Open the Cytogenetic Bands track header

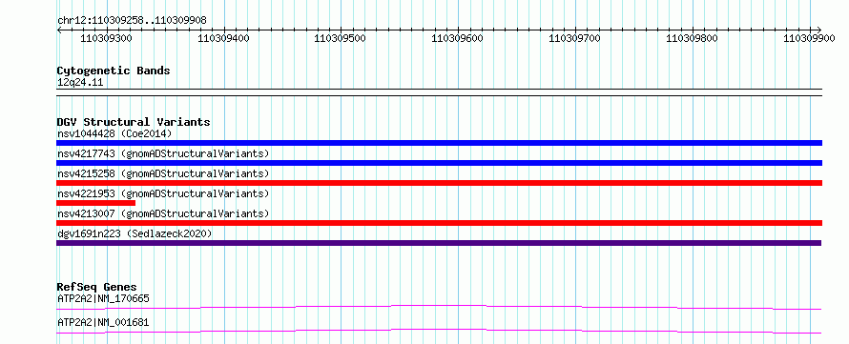pyautogui.click(x=114, y=71)
